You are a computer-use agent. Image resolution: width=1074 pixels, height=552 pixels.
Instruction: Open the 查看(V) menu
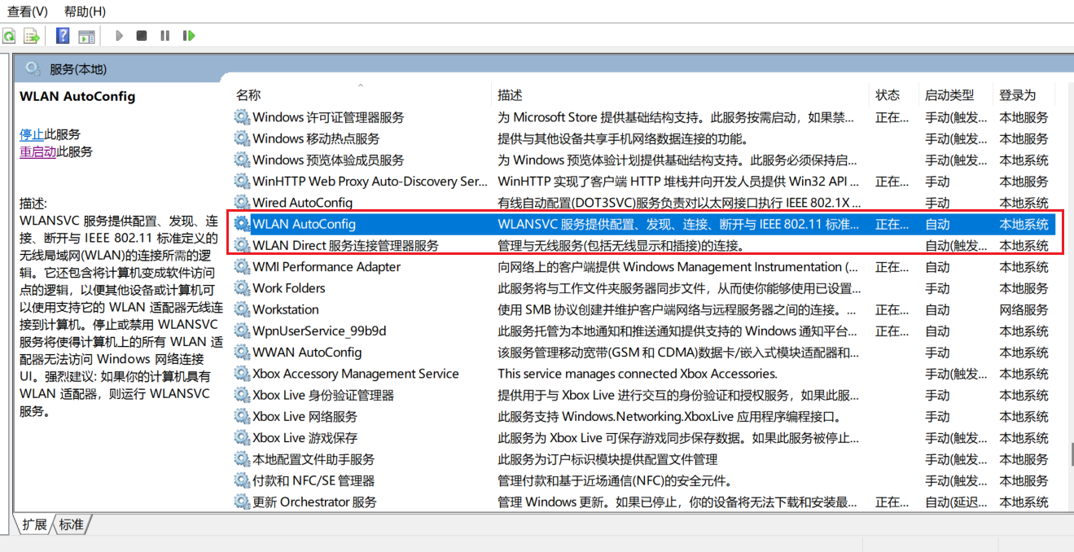[28, 11]
